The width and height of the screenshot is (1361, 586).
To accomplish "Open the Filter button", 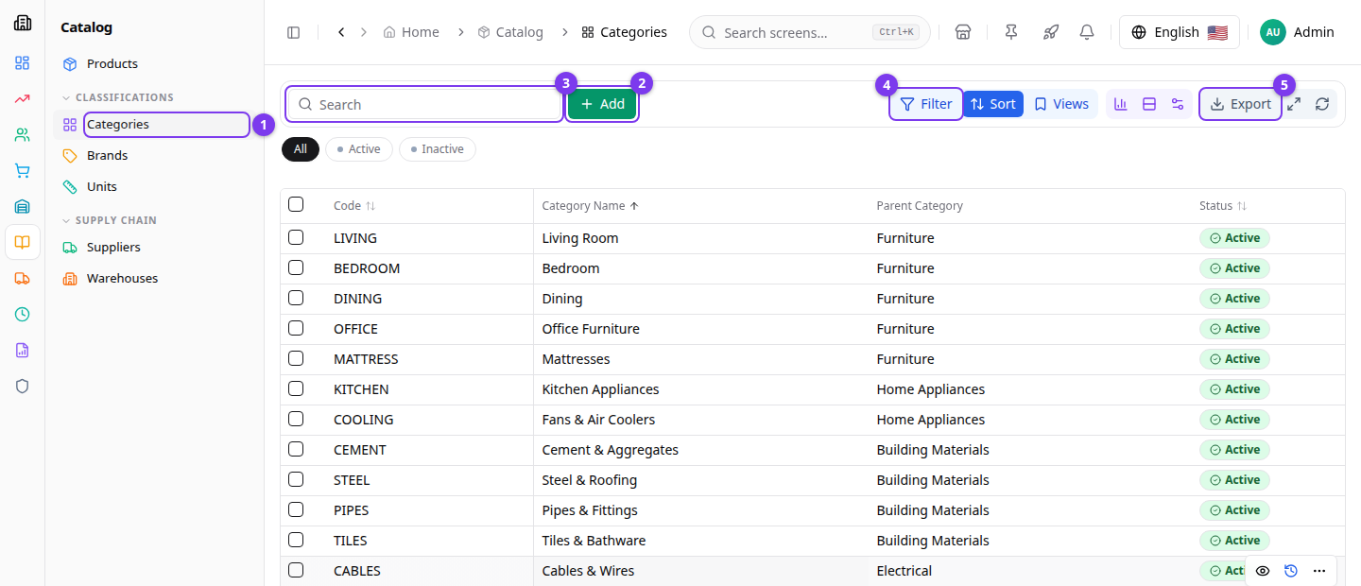I will pyautogui.click(x=926, y=104).
